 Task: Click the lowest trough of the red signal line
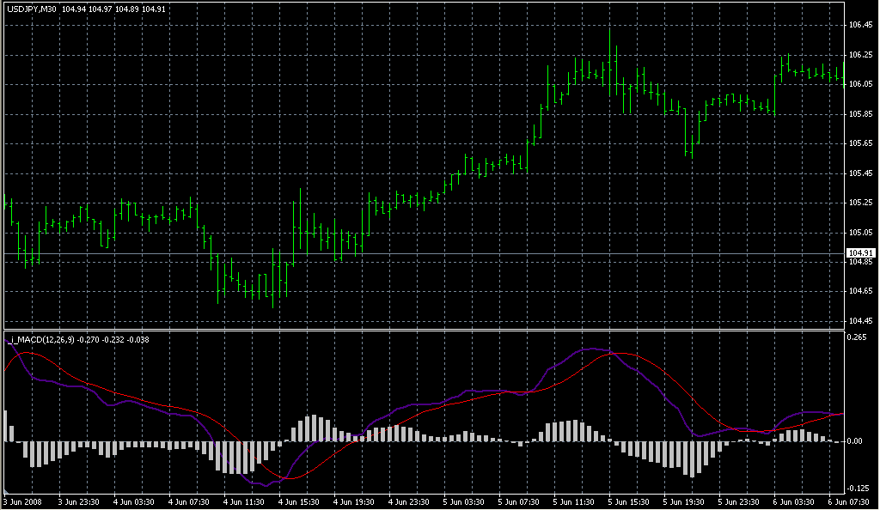[292, 478]
